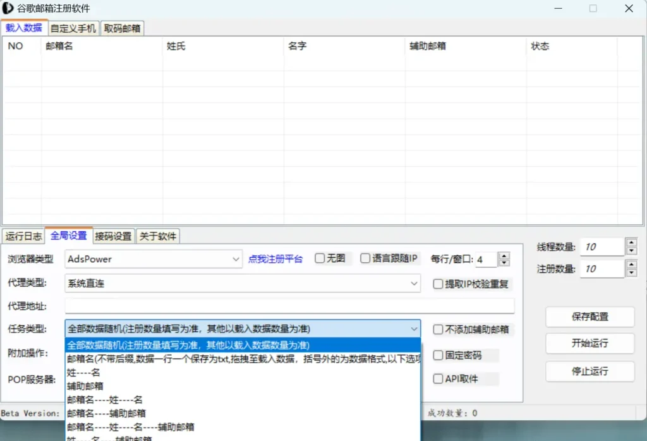
Task: Switch to the 运行日志 tab
Action: (23, 236)
